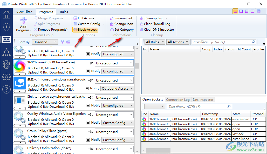Click the help question mark sidebar icon

click(6, 89)
